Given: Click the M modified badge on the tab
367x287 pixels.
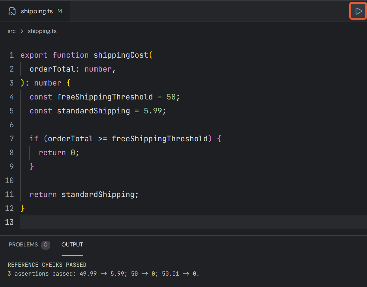Looking at the screenshot, I should (60, 11).
